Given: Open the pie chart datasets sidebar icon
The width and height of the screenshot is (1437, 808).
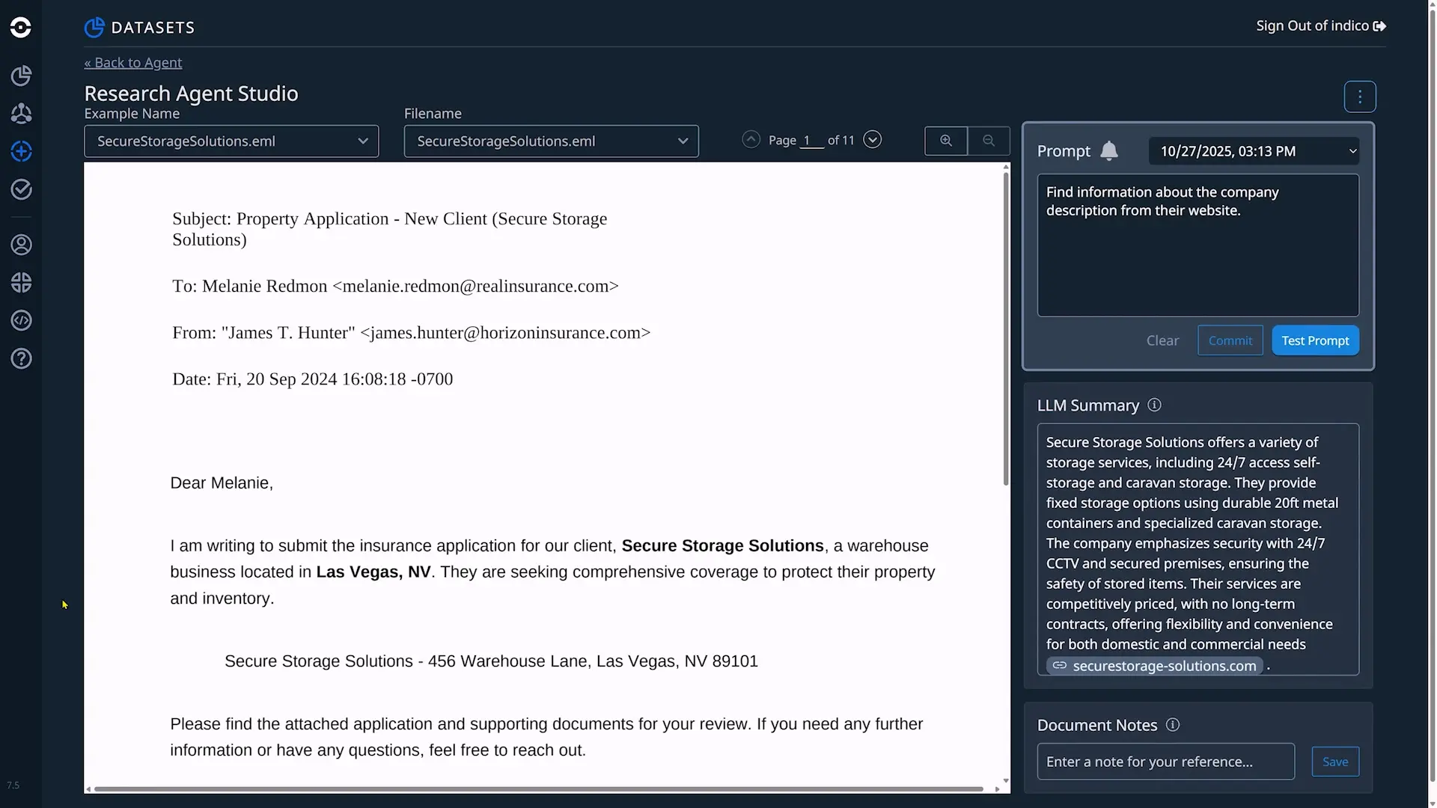Looking at the screenshot, I should [x=21, y=76].
